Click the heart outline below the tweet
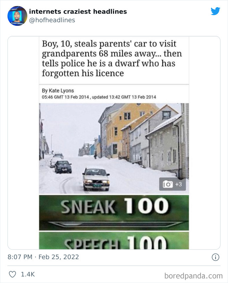This screenshot has width=228, height=283. pos(13,275)
